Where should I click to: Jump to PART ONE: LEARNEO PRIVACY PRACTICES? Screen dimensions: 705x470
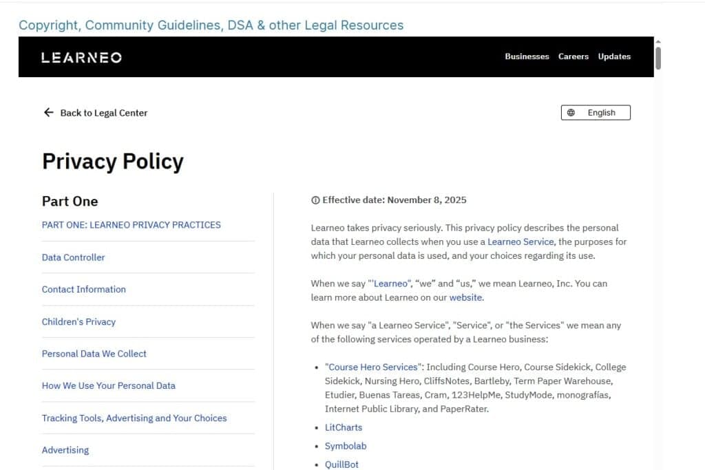tap(131, 224)
